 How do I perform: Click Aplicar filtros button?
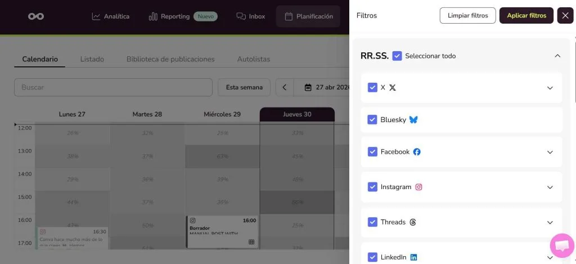pyautogui.click(x=526, y=15)
